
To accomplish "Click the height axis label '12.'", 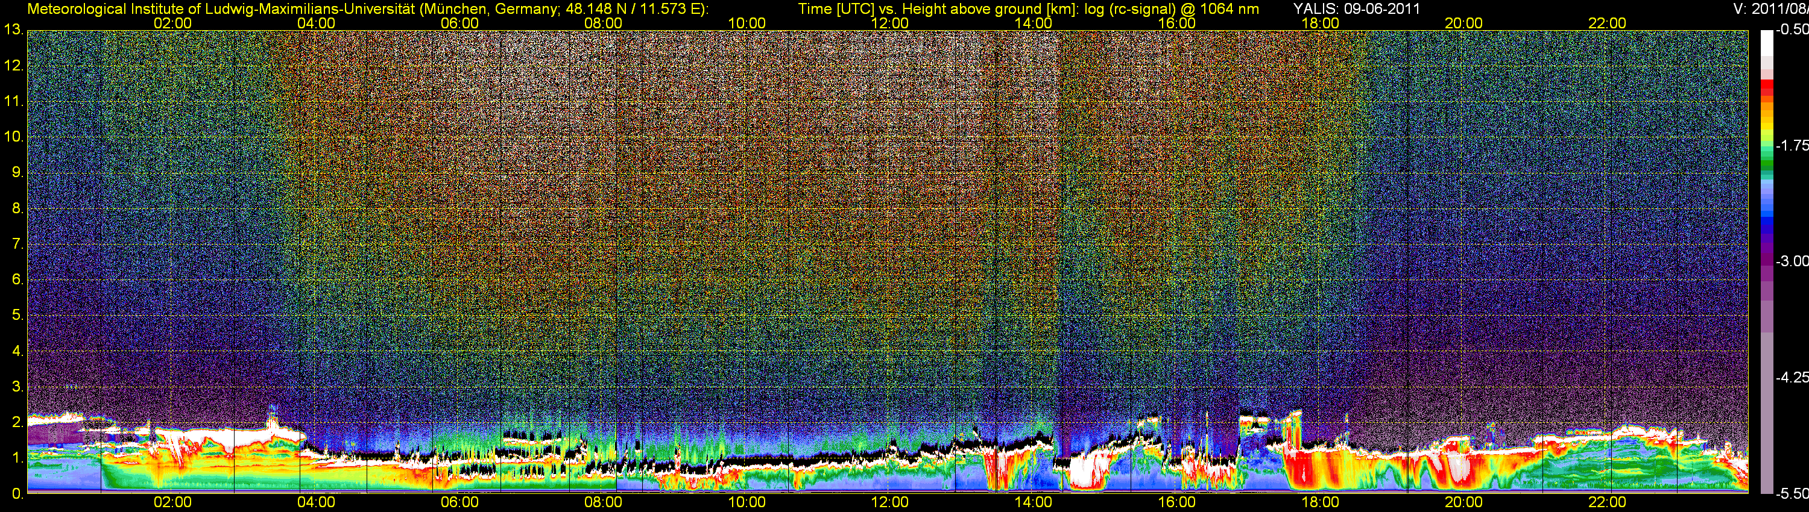I will (x=13, y=66).
